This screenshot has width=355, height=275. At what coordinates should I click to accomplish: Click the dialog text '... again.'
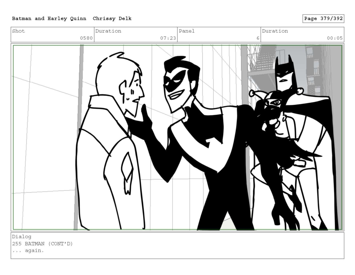[28, 250]
